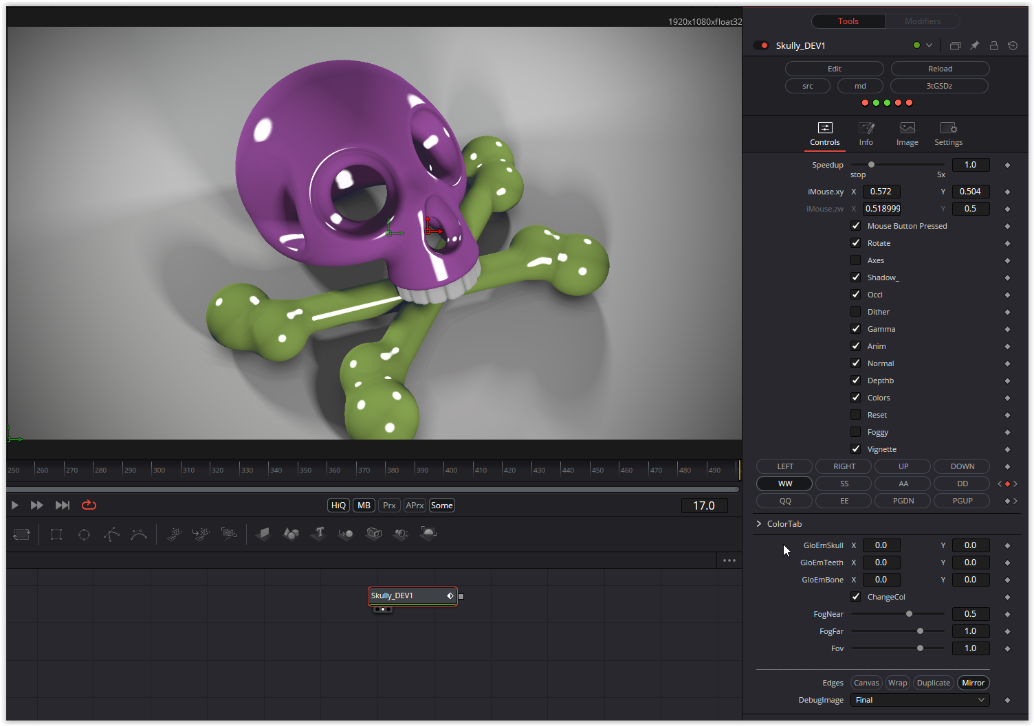Open the Image tab
The image size is (1034, 726).
[x=907, y=135]
